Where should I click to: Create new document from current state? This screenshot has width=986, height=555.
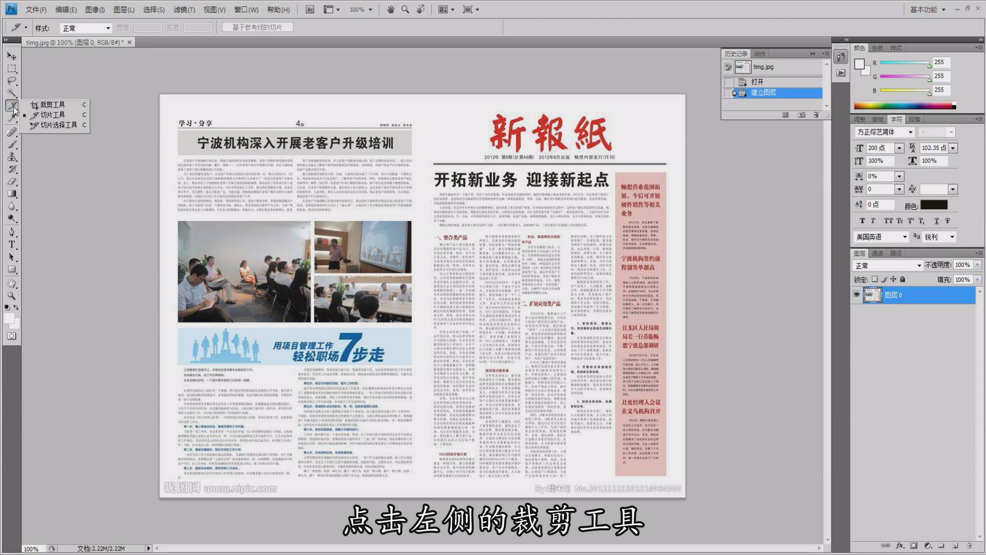tap(785, 115)
